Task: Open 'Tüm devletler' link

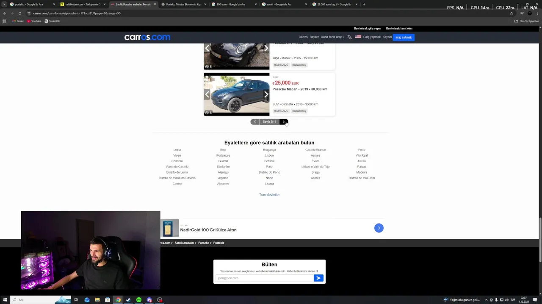Action: (269, 195)
